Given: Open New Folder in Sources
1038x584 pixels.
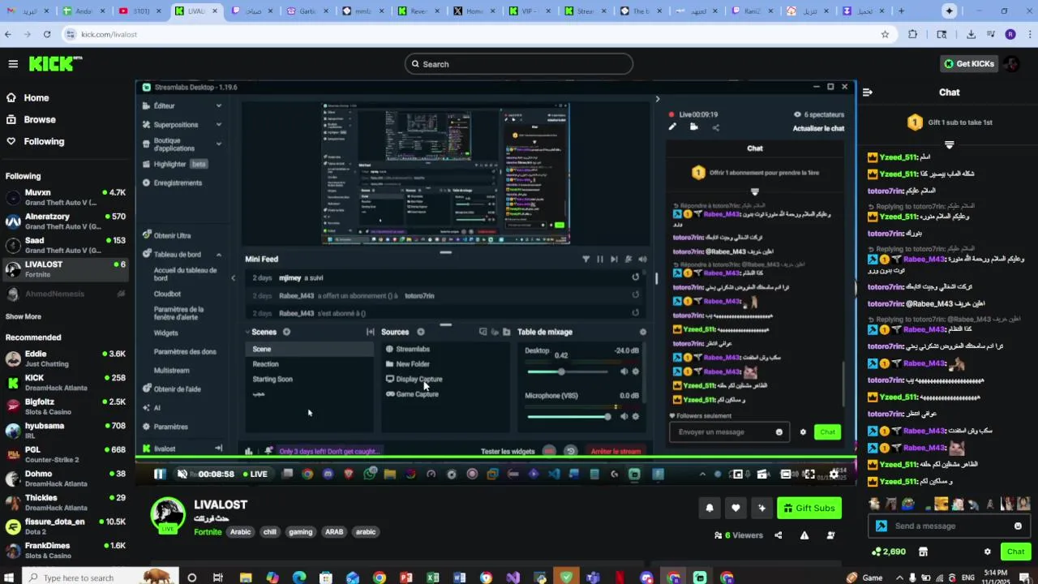Looking at the screenshot, I should pyautogui.click(x=407, y=364).
